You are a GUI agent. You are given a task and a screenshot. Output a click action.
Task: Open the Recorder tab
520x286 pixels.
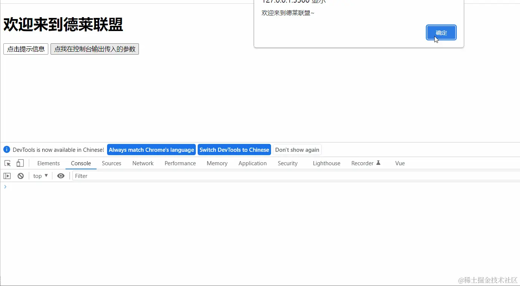click(366, 163)
